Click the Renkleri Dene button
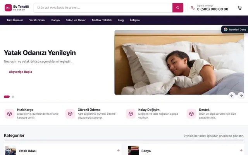248x155 pixels. [235, 29]
